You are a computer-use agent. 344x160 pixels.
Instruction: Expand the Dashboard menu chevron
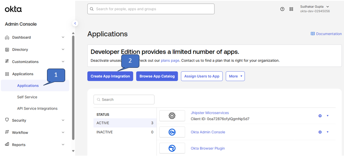pos(63,37)
